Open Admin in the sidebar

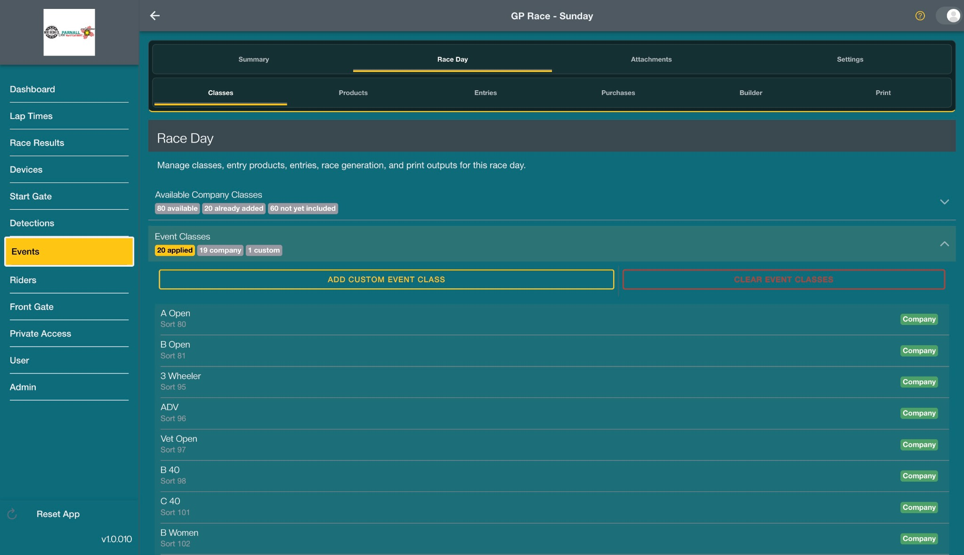pos(69,388)
